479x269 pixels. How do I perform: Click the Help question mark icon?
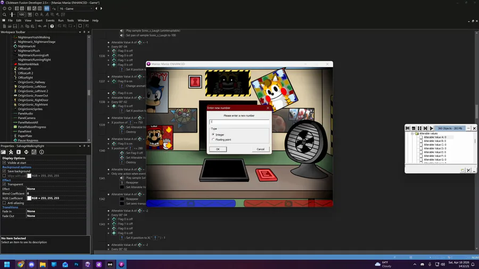click(x=52, y=26)
